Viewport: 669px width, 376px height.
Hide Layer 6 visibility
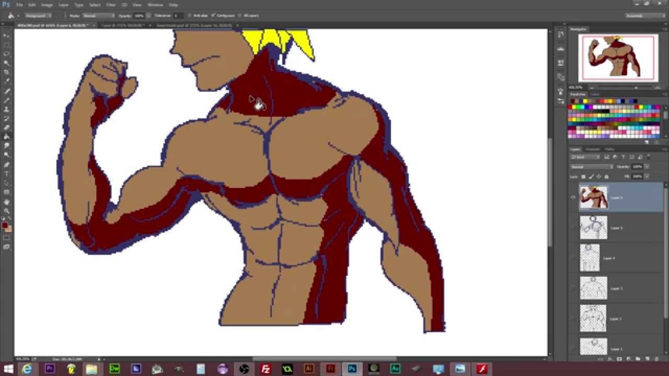(x=573, y=197)
